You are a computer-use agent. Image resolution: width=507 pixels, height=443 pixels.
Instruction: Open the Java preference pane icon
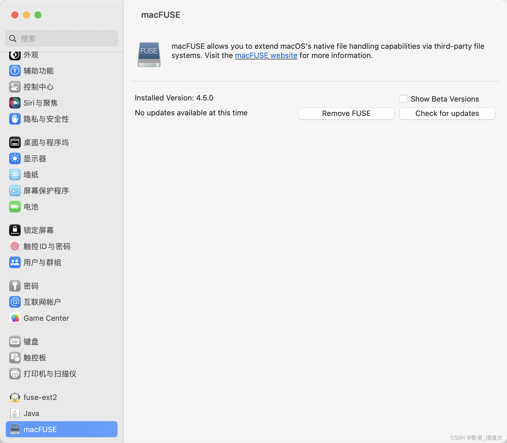click(15, 413)
